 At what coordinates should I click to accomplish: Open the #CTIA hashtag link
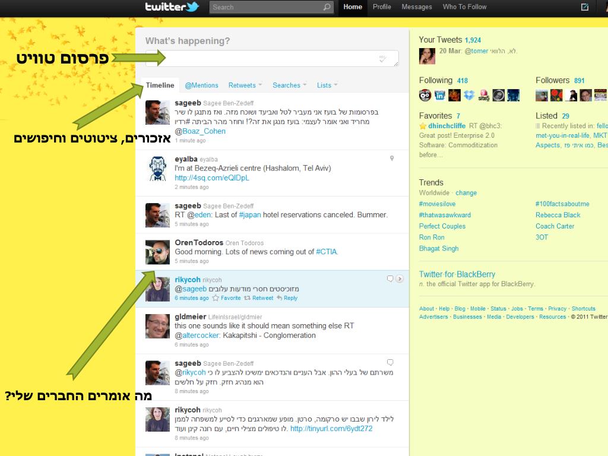[327, 252]
